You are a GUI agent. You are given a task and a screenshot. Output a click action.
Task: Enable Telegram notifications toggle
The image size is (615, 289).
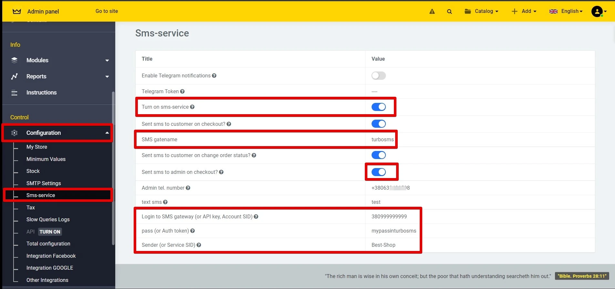click(378, 76)
